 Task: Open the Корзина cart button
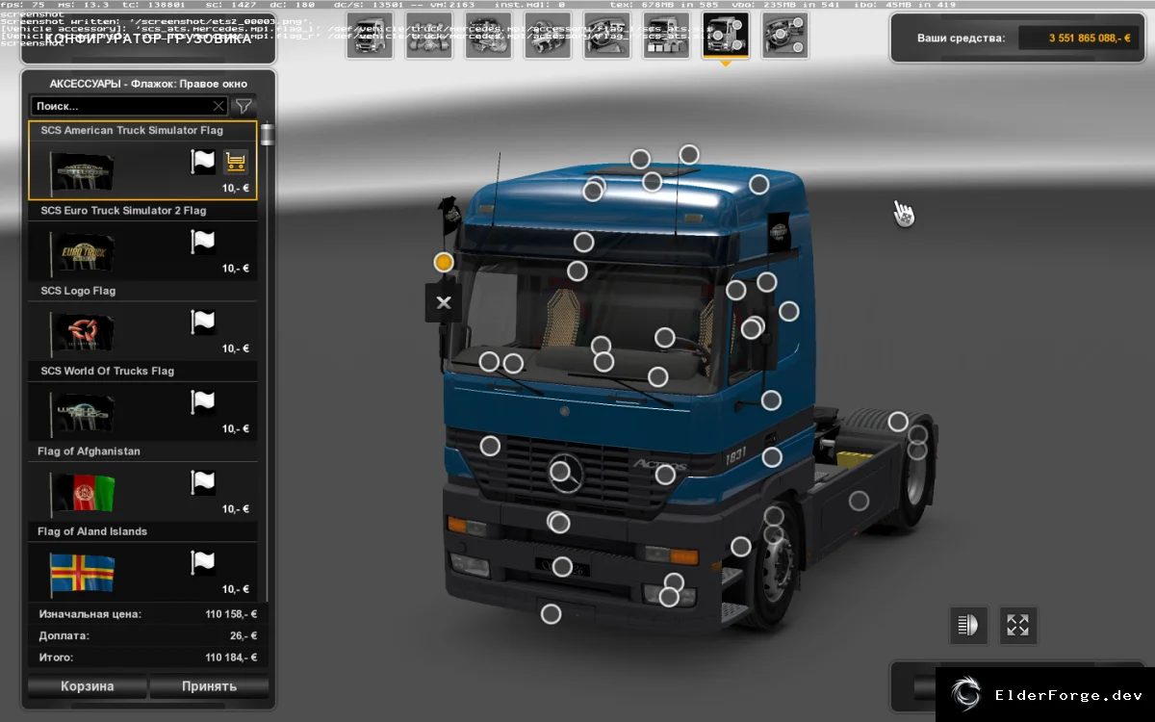tap(87, 686)
